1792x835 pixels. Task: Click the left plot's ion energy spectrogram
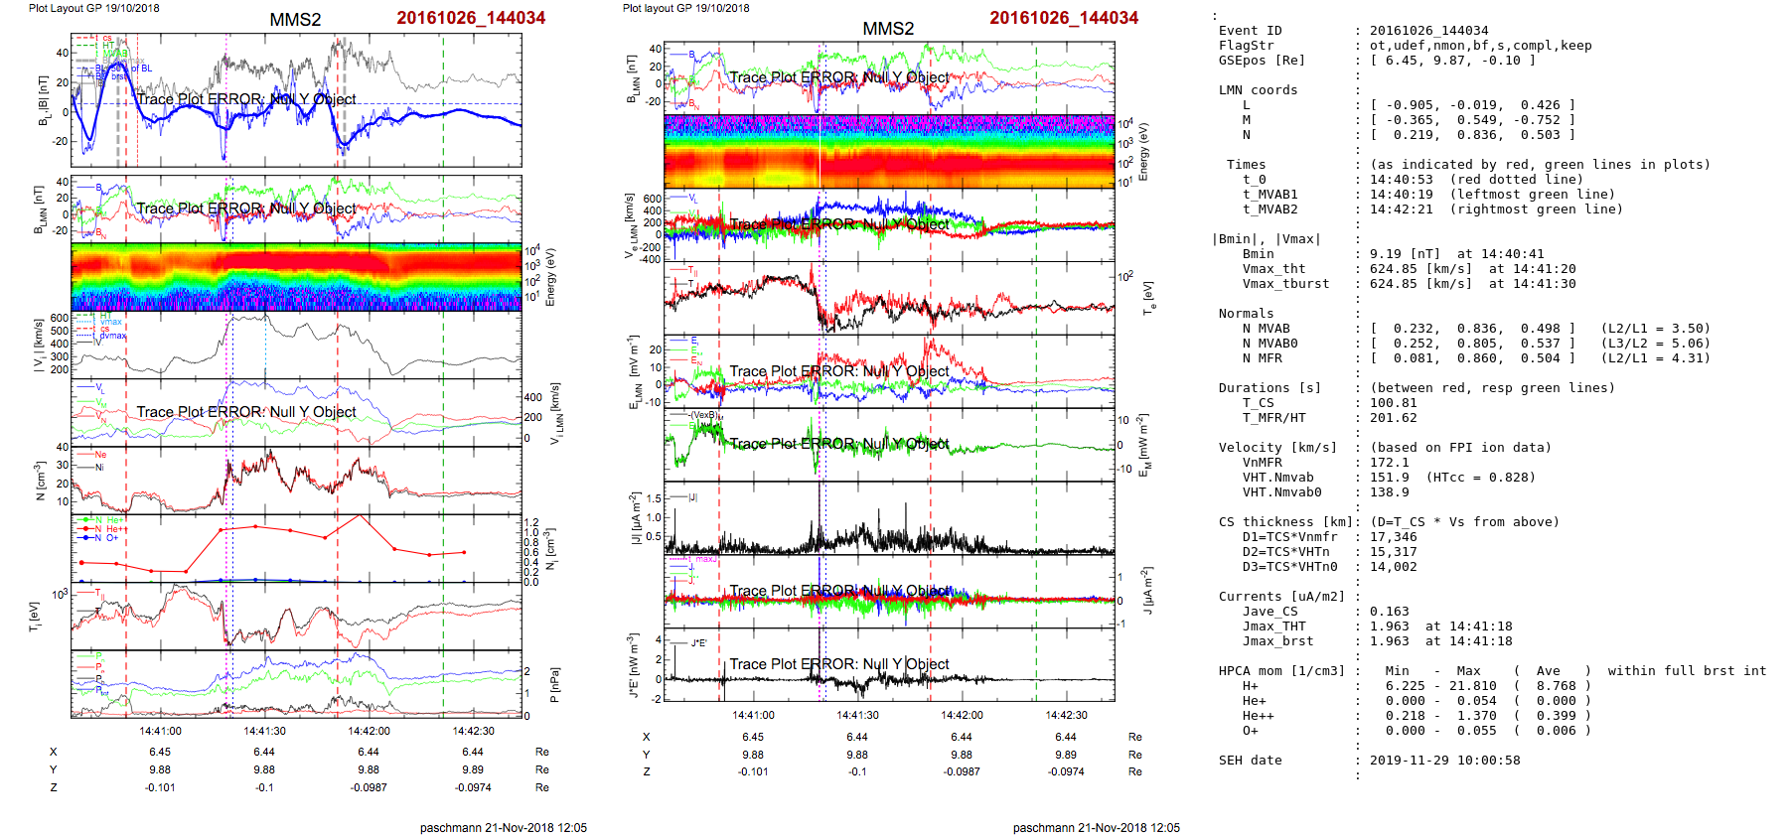tap(296, 277)
